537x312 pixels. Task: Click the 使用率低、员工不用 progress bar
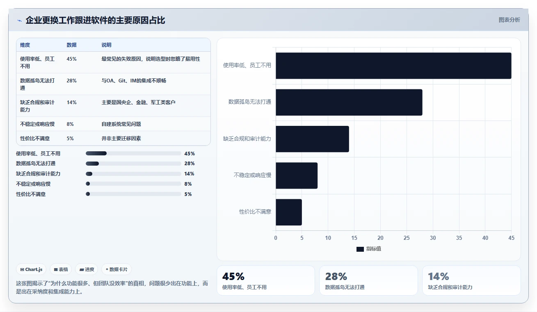pos(133,153)
